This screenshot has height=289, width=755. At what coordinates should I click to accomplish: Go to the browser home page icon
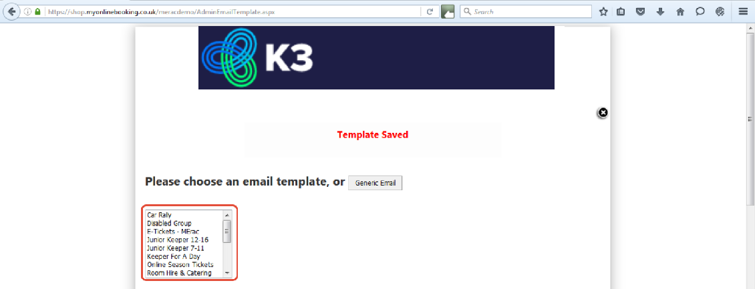click(x=680, y=11)
